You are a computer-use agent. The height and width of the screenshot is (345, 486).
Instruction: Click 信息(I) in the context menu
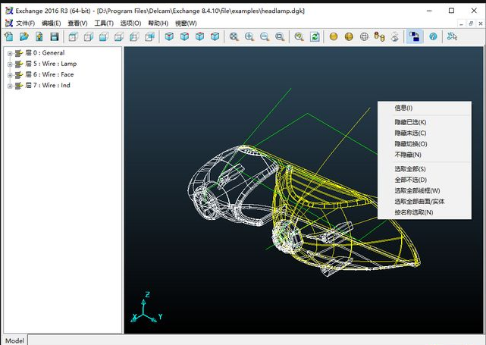click(403, 108)
